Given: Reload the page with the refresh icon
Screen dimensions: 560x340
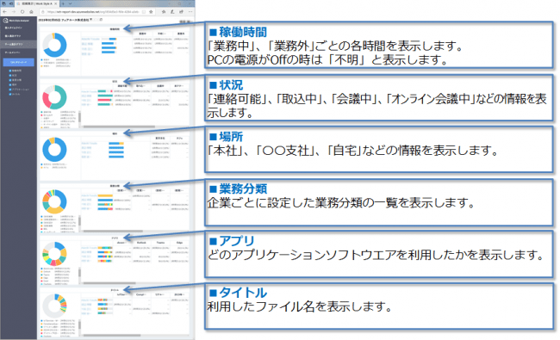Looking at the screenshot, I should pos(22,12).
